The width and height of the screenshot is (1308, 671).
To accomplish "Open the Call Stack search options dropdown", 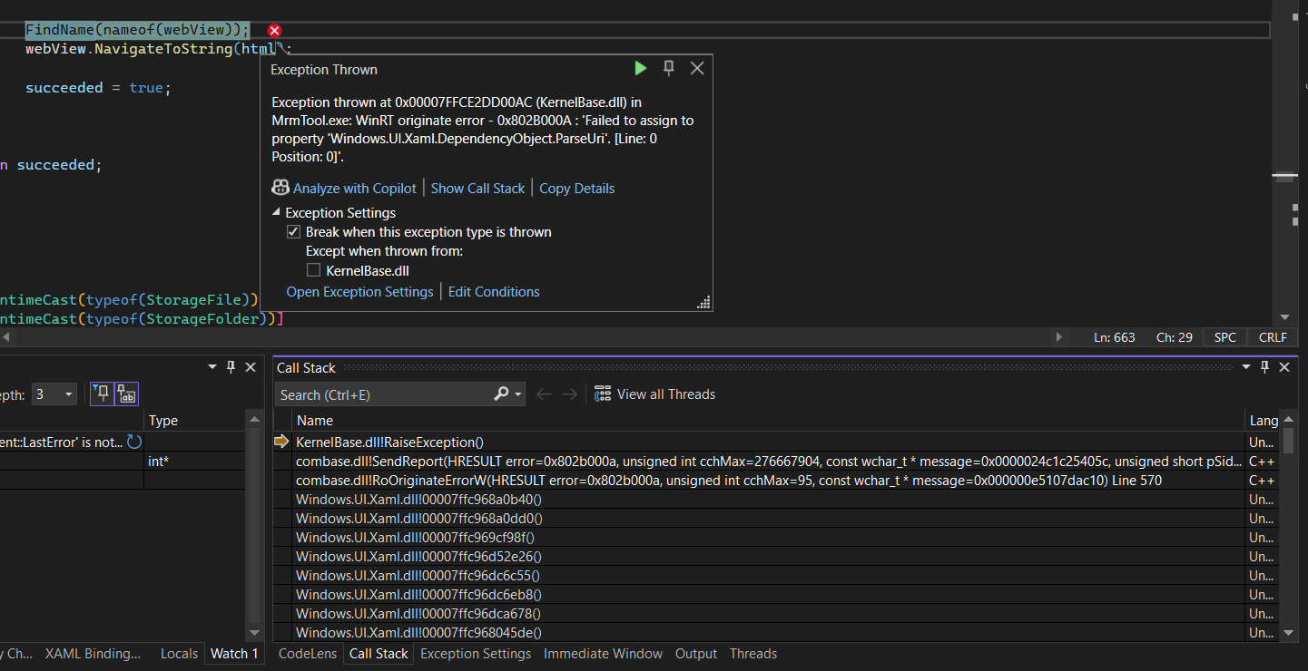I will point(518,394).
